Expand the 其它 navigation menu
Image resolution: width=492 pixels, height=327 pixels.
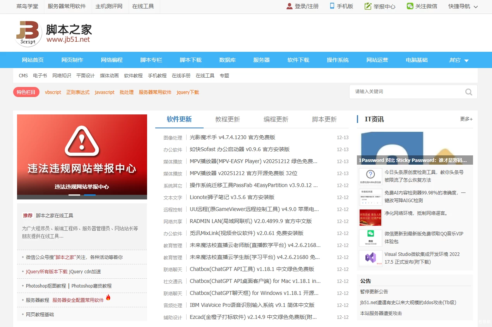pos(459,60)
